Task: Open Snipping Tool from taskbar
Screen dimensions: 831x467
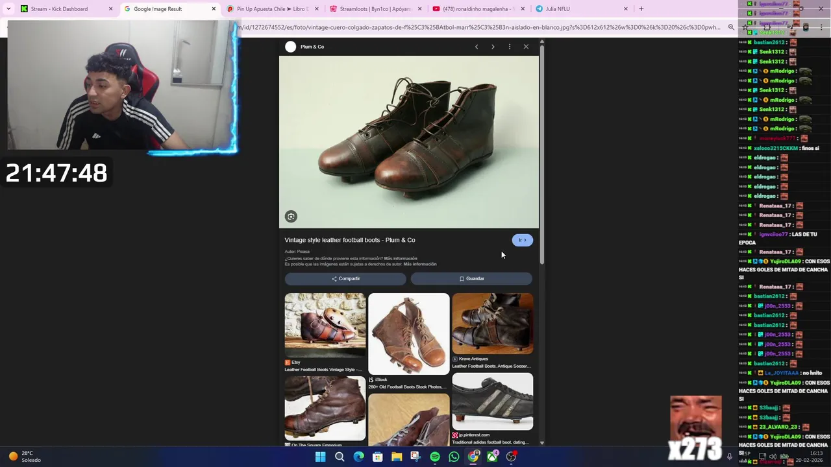Action: (415, 457)
